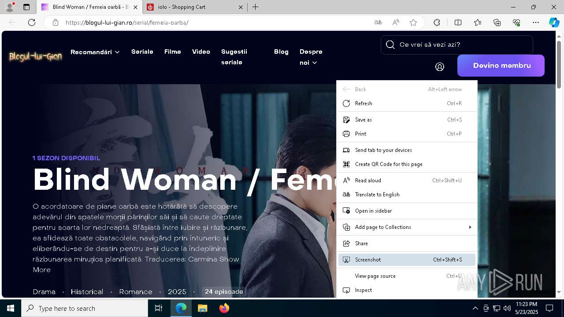
Task: Open the Blog link
Action: tap(281, 52)
